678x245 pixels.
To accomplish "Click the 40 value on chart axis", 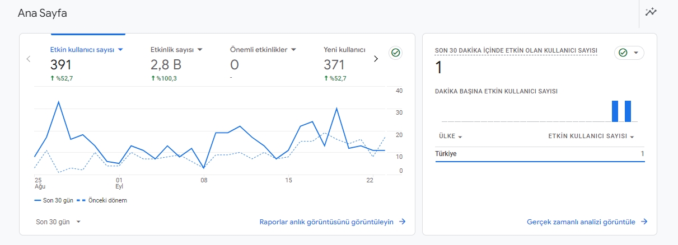I will pyautogui.click(x=399, y=91).
